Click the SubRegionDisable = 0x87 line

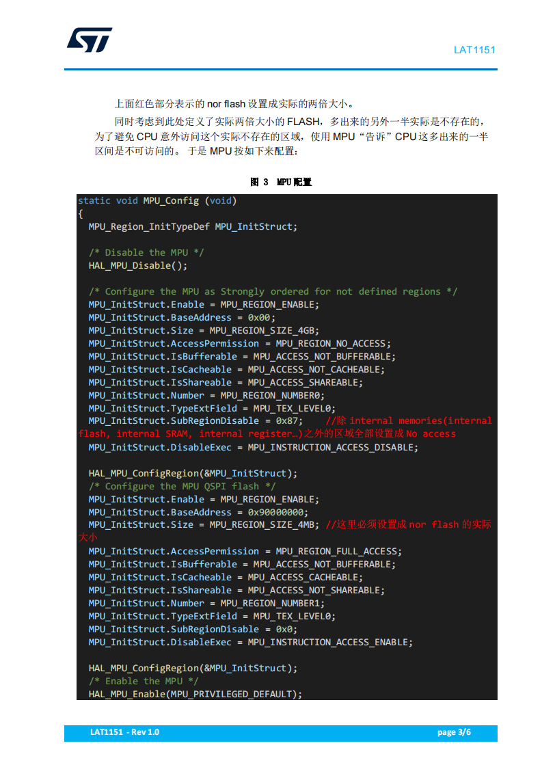tap(195, 420)
